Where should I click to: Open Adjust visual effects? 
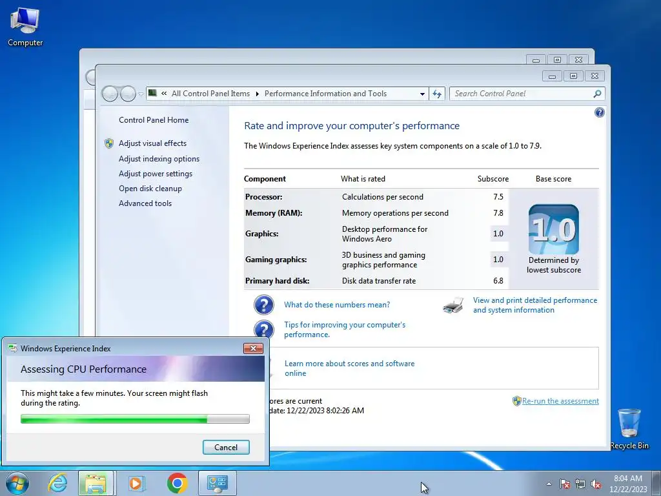(152, 143)
